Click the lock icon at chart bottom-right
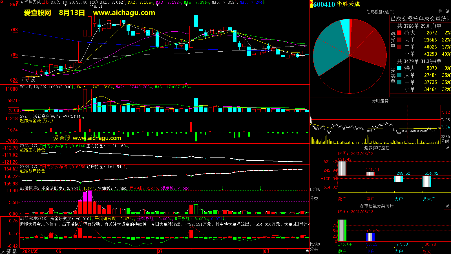 pyautogui.click(x=307, y=250)
